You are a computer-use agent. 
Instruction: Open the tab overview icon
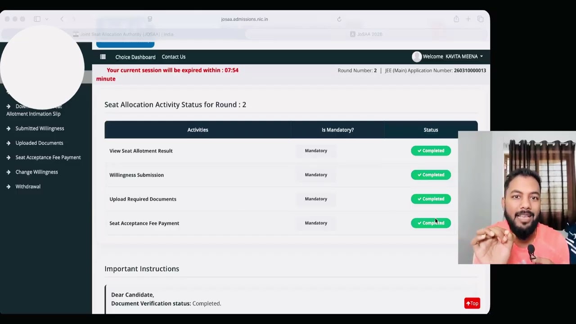pyautogui.click(x=480, y=19)
